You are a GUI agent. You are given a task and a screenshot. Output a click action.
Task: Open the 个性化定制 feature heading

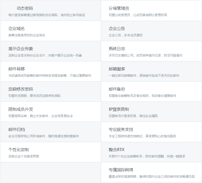pyautogui.click(x=18, y=150)
